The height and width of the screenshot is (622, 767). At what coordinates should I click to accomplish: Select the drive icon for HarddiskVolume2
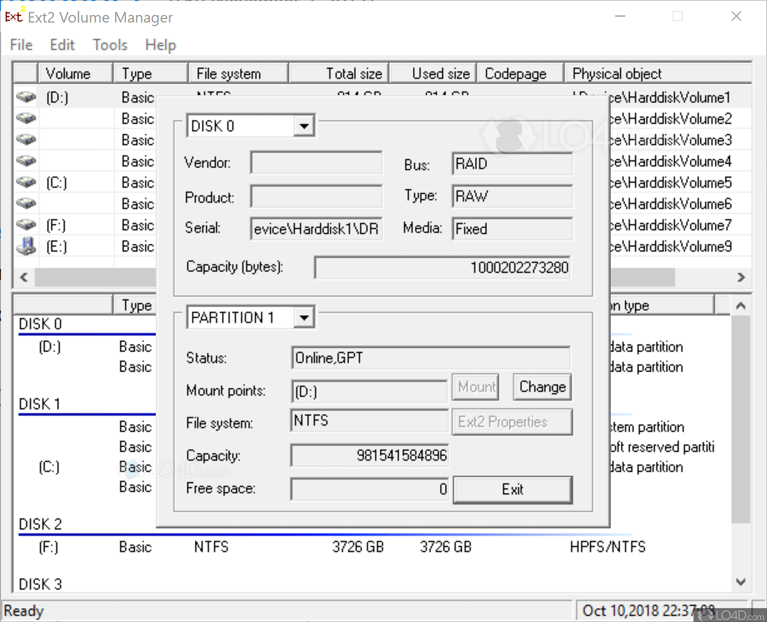(x=26, y=118)
